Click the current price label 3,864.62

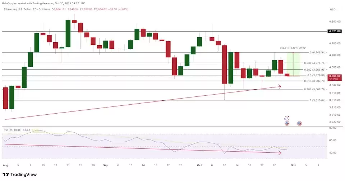coord(334,76)
